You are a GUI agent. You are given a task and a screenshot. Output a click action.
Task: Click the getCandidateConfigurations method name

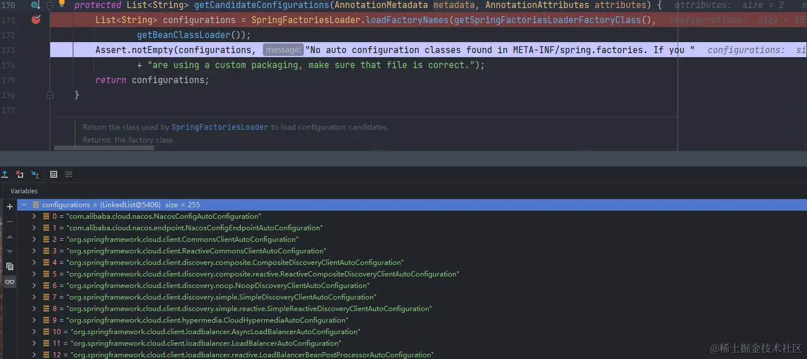coord(262,5)
